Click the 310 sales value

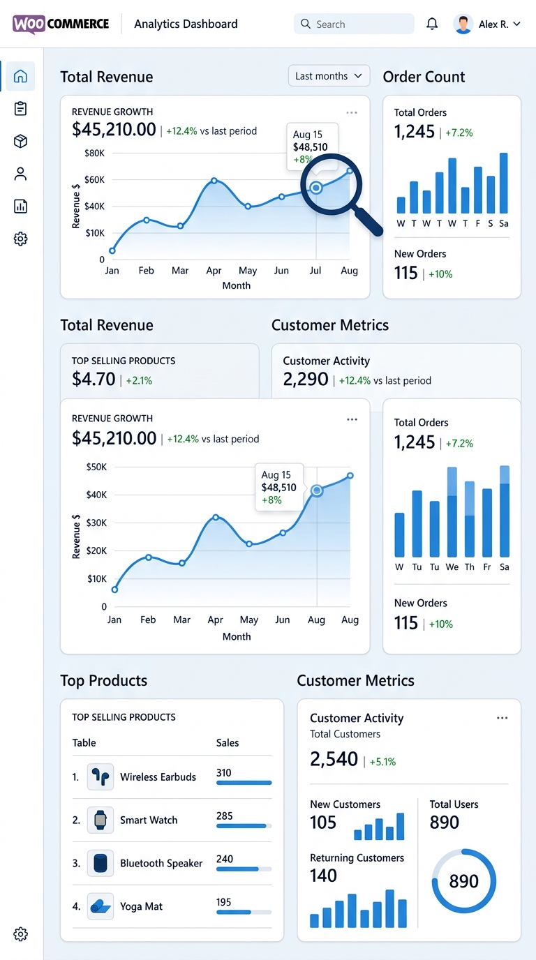coord(223,772)
